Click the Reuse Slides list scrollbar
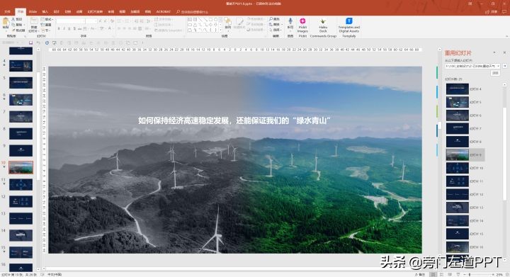 click(x=505, y=153)
